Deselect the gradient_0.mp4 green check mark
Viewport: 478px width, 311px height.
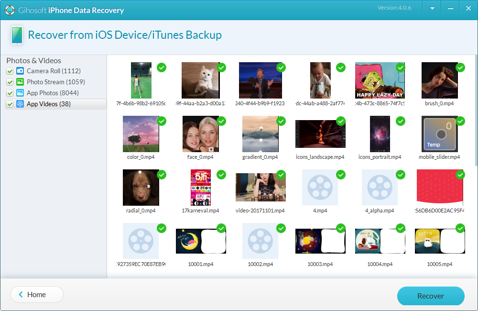point(281,121)
